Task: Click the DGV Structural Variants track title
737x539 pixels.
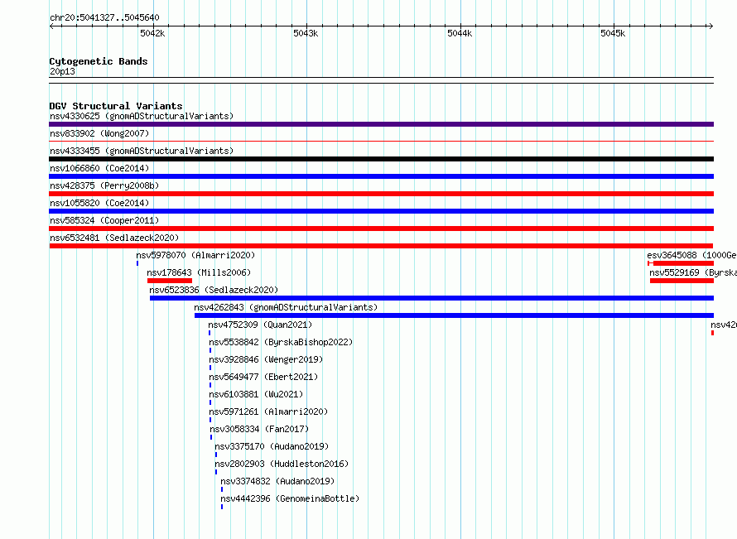Action: click(116, 106)
